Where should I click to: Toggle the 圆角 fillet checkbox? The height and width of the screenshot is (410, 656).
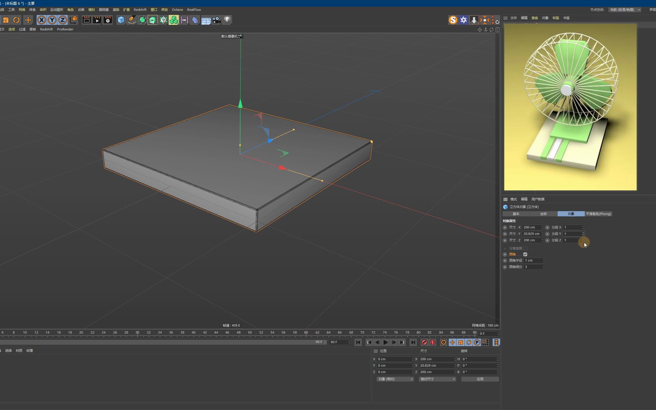pyautogui.click(x=525, y=254)
